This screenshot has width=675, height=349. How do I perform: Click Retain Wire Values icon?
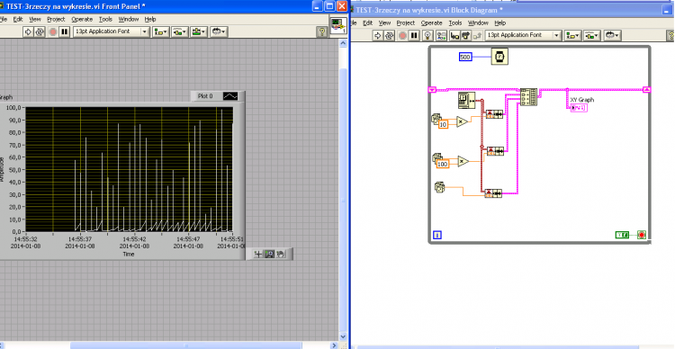pos(442,36)
